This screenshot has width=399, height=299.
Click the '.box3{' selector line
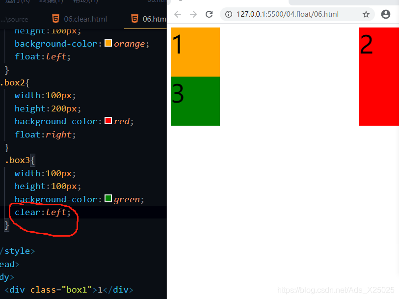pyautogui.click(x=20, y=161)
